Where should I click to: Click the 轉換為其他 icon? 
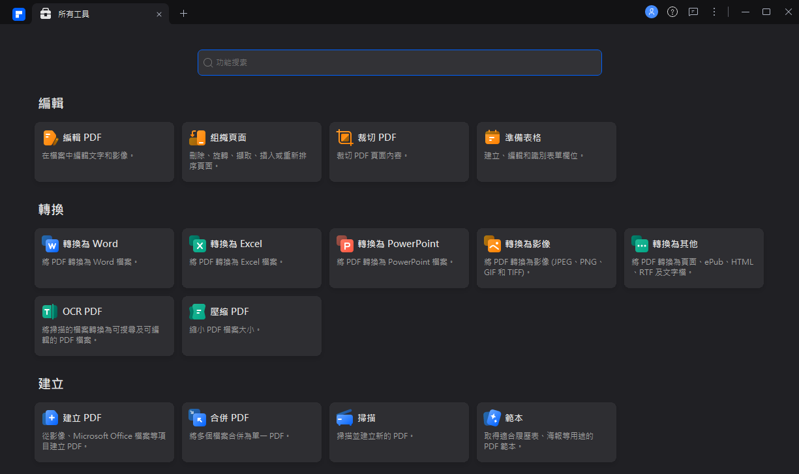(640, 244)
